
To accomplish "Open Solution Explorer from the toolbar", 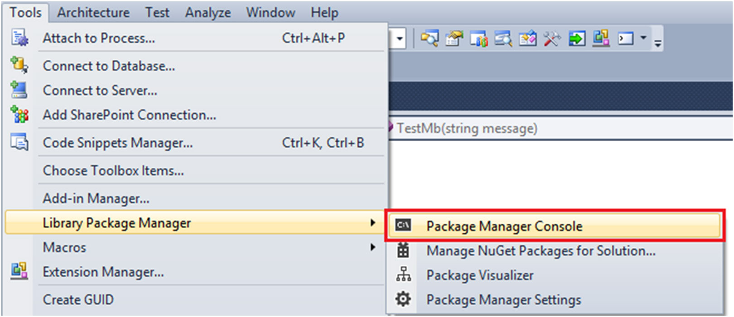I will 430,38.
